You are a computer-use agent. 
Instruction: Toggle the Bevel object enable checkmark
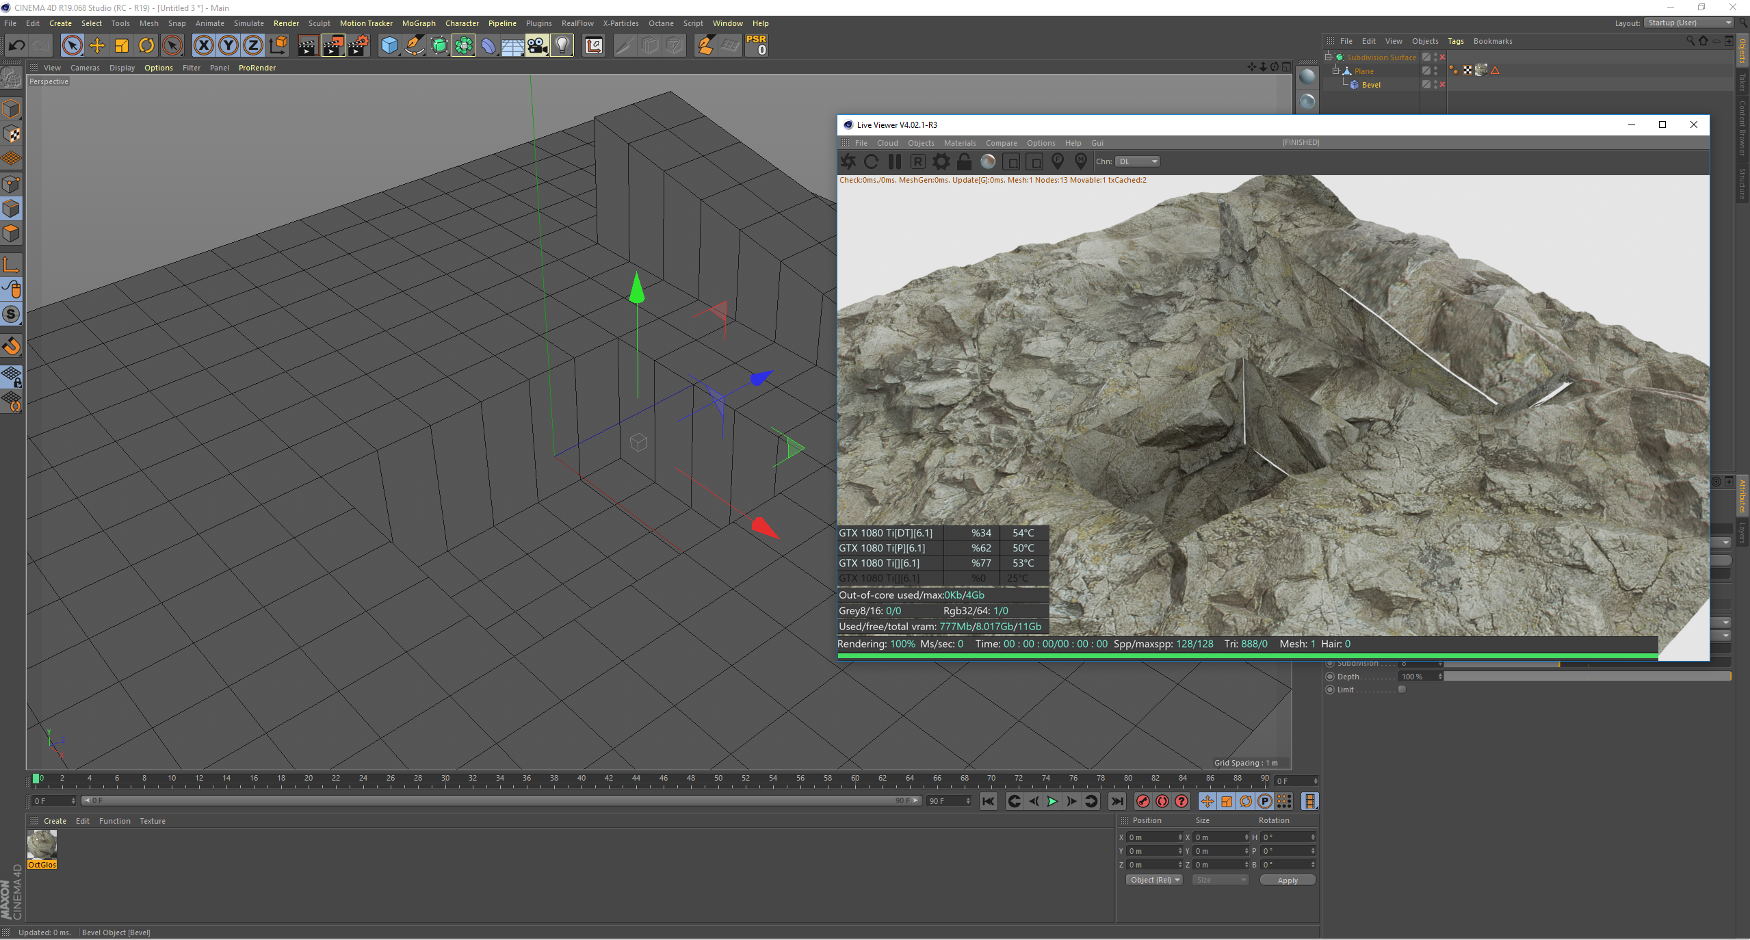tap(1442, 85)
